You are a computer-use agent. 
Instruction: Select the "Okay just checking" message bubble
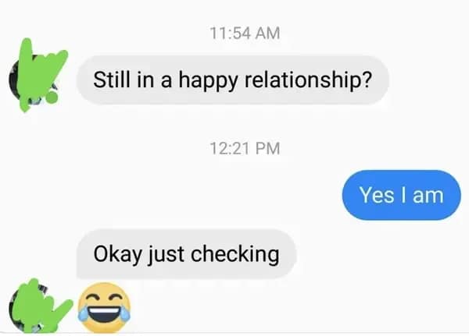[186, 254]
